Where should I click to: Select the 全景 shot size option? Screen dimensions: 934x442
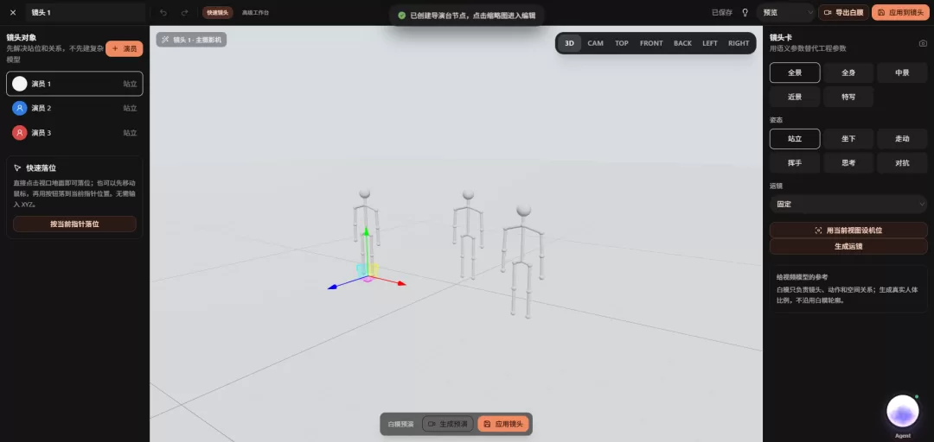tap(795, 73)
